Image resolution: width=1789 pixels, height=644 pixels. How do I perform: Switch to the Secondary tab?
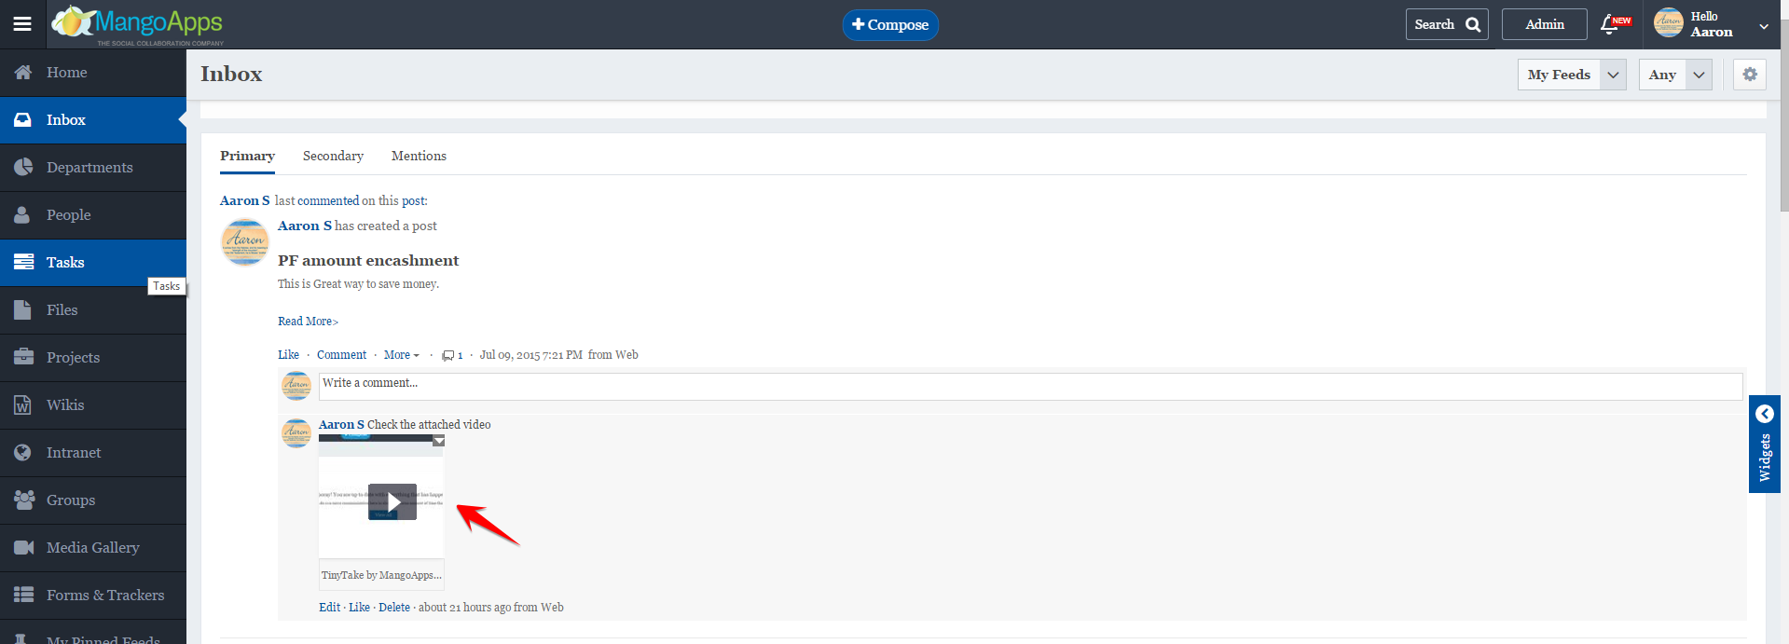333,157
